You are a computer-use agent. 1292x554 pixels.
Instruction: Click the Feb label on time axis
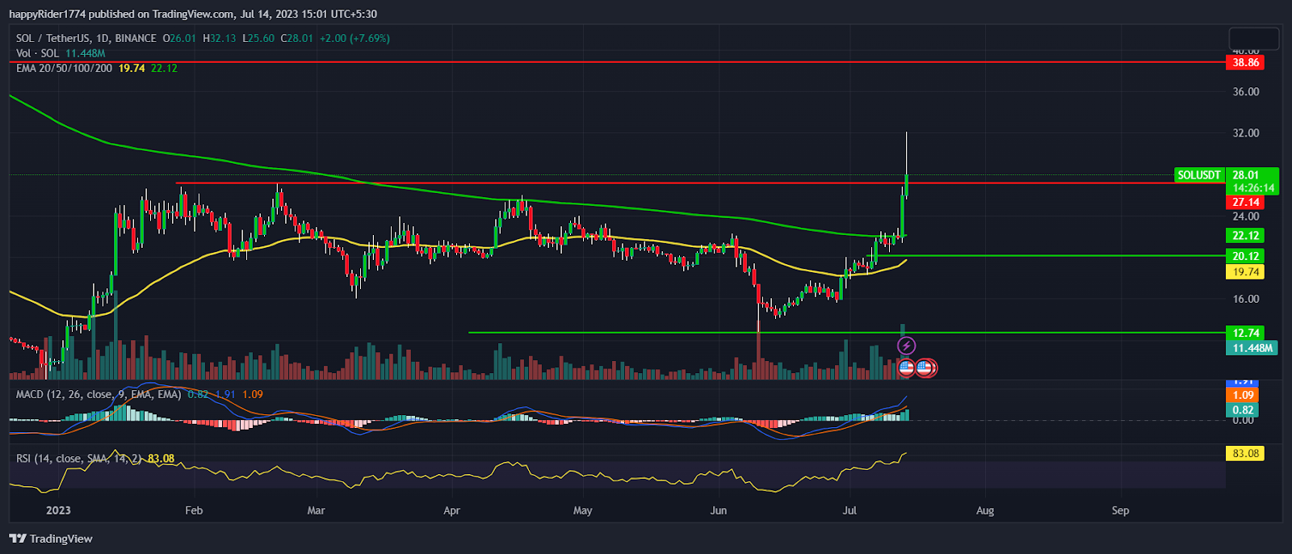tap(194, 510)
